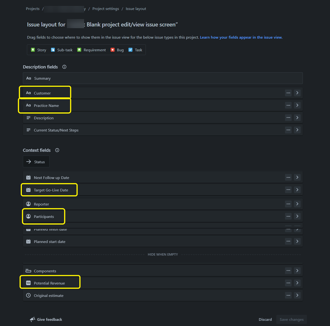Toggle the Story issue type filter

38,50
